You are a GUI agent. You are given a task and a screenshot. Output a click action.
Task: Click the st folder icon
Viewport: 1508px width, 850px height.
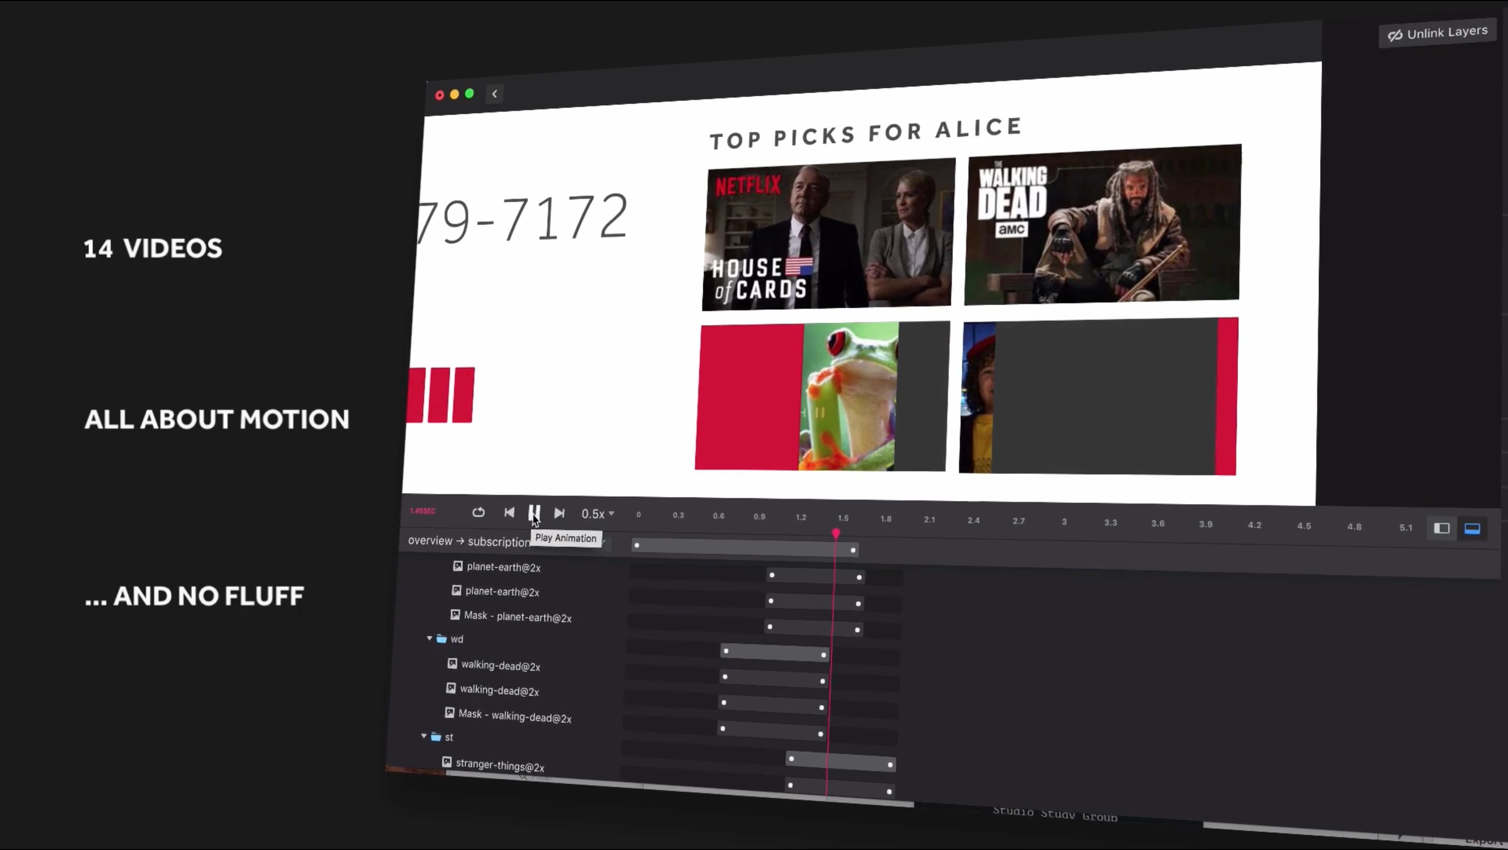(436, 737)
